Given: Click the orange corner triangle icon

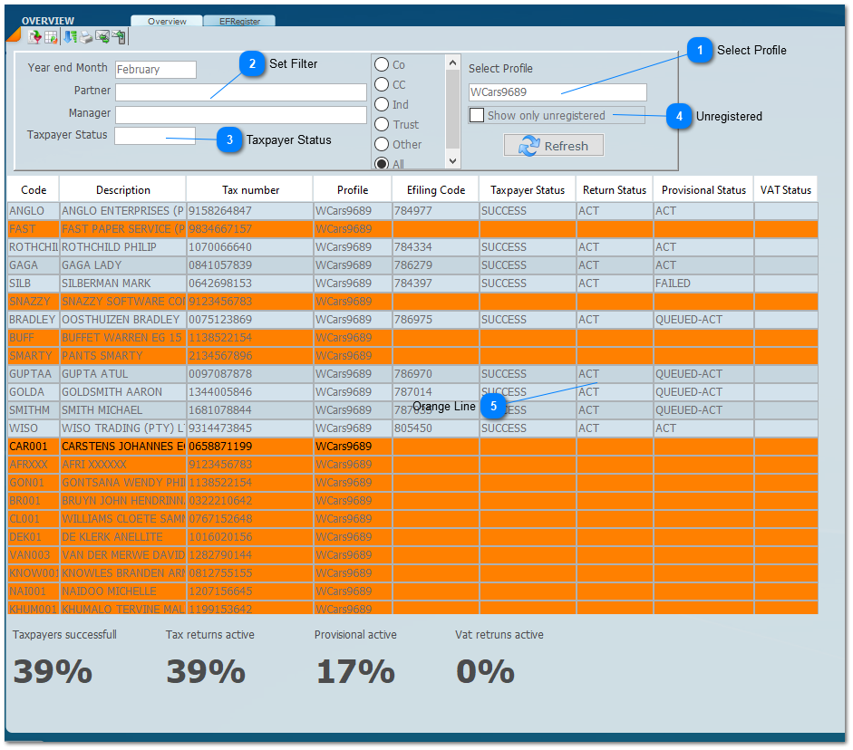Looking at the screenshot, I should [13, 34].
